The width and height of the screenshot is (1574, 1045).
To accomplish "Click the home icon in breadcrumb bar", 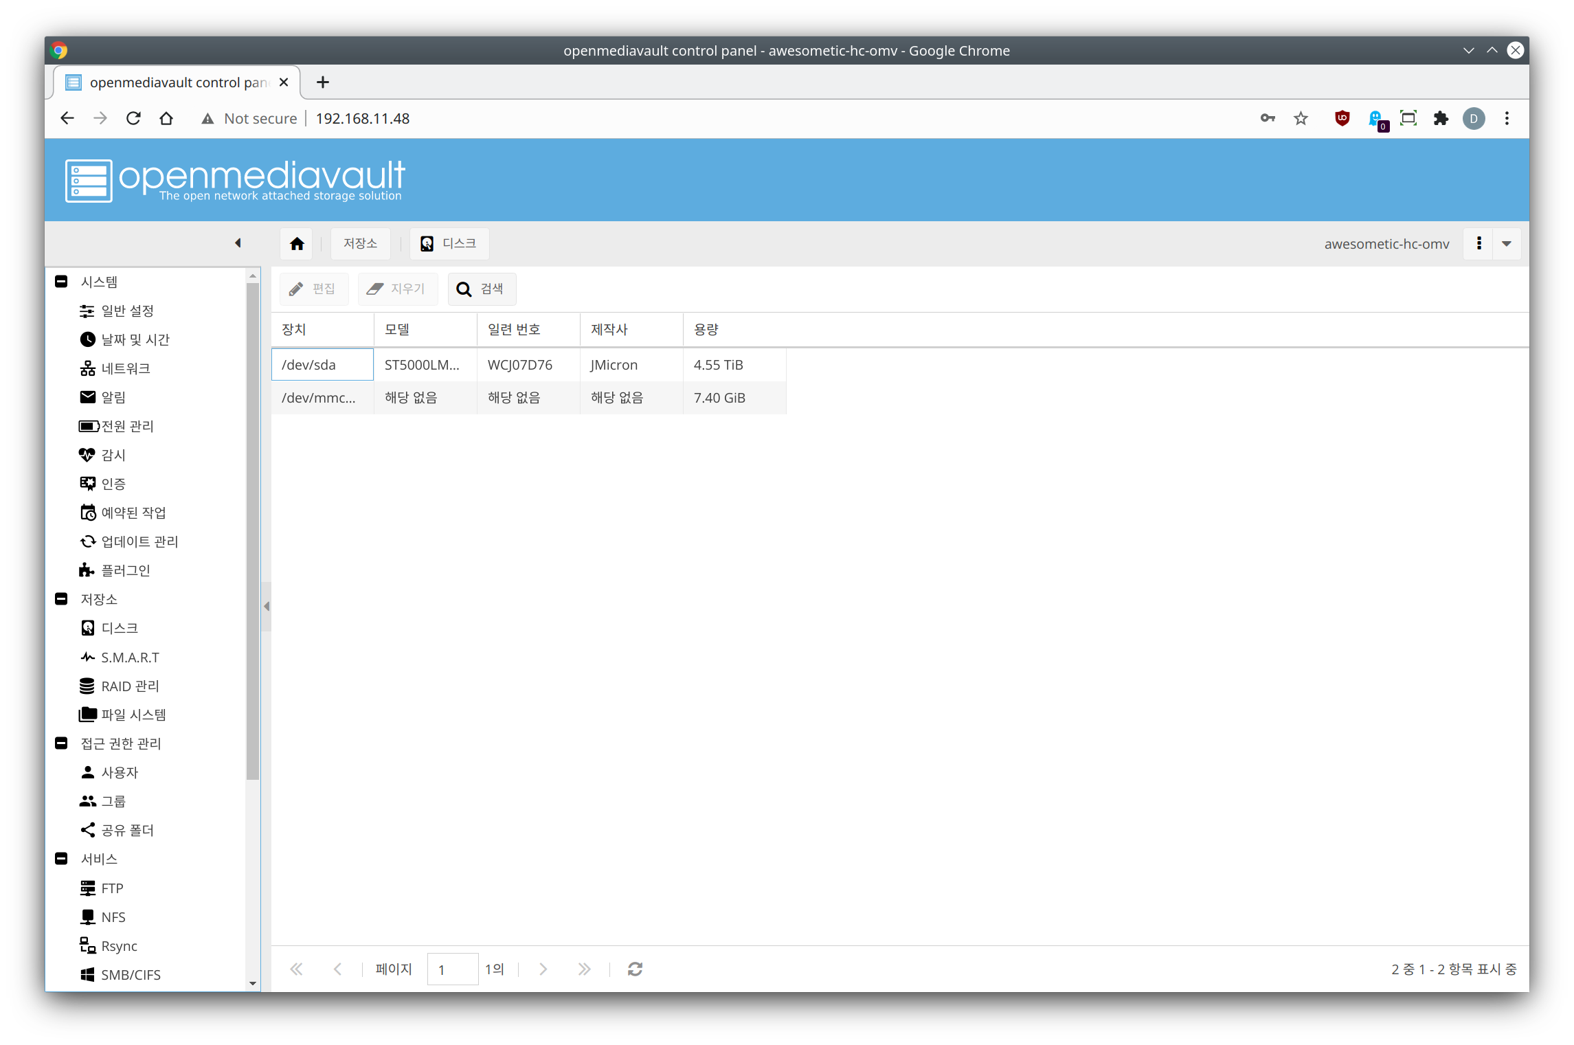I will pyautogui.click(x=297, y=244).
